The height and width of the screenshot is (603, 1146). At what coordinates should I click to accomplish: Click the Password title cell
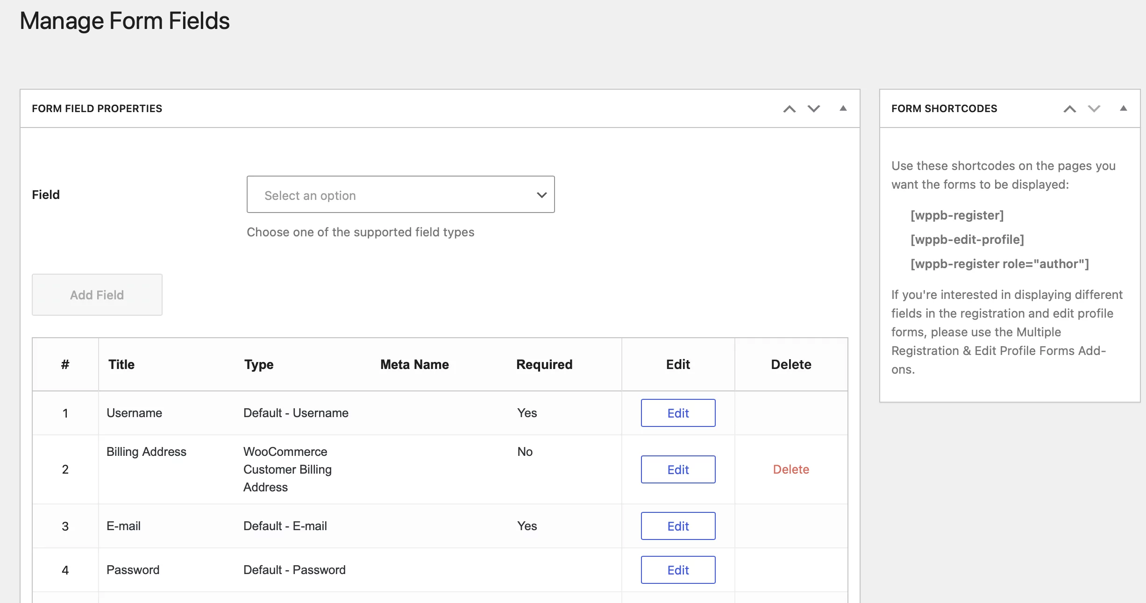pyautogui.click(x=133, y=570)
